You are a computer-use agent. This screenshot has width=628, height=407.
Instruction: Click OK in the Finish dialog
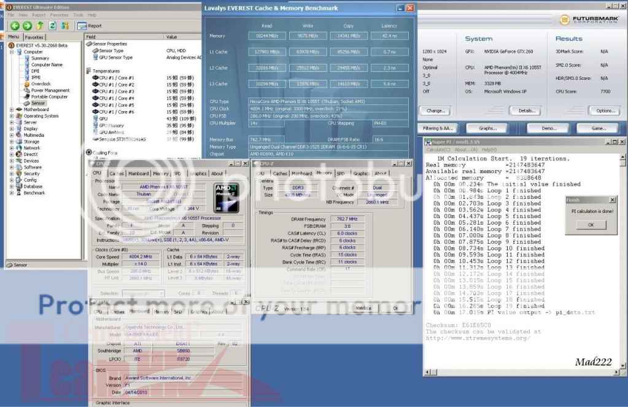coord(590,225)
